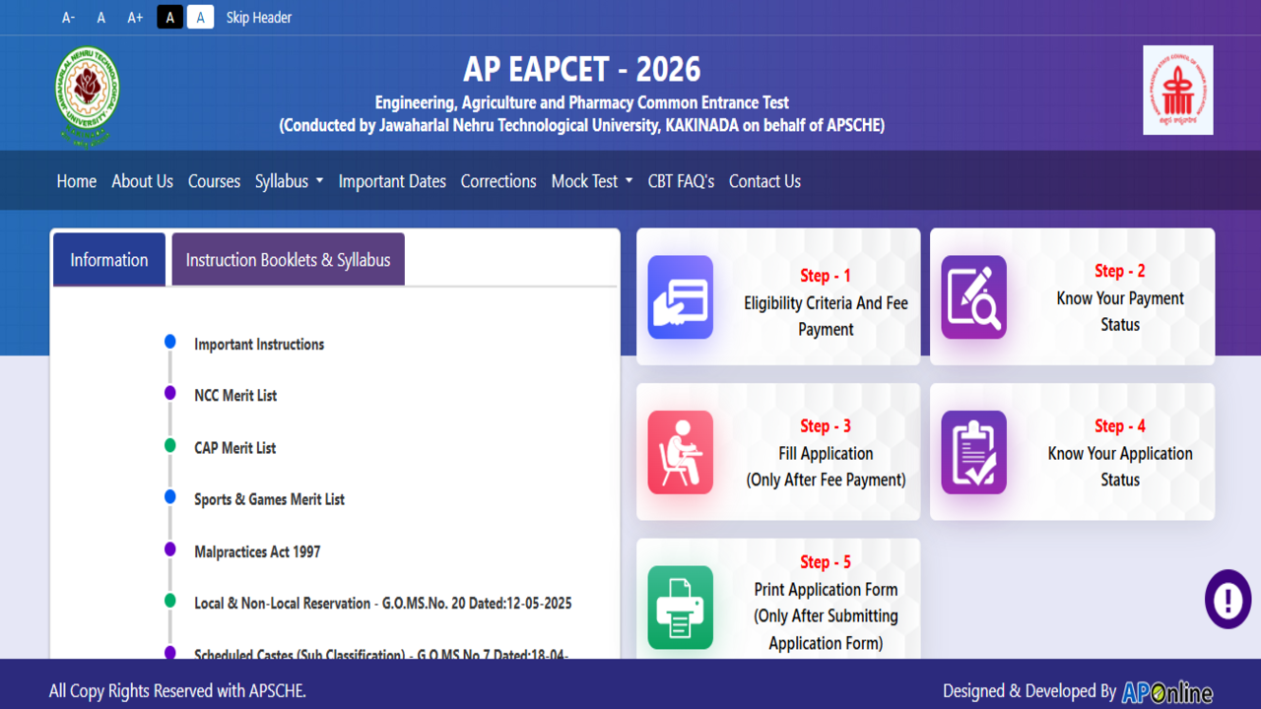Click the application status clipboard icon
This screenshot has height=709, width=1261.
click(973, 452)
